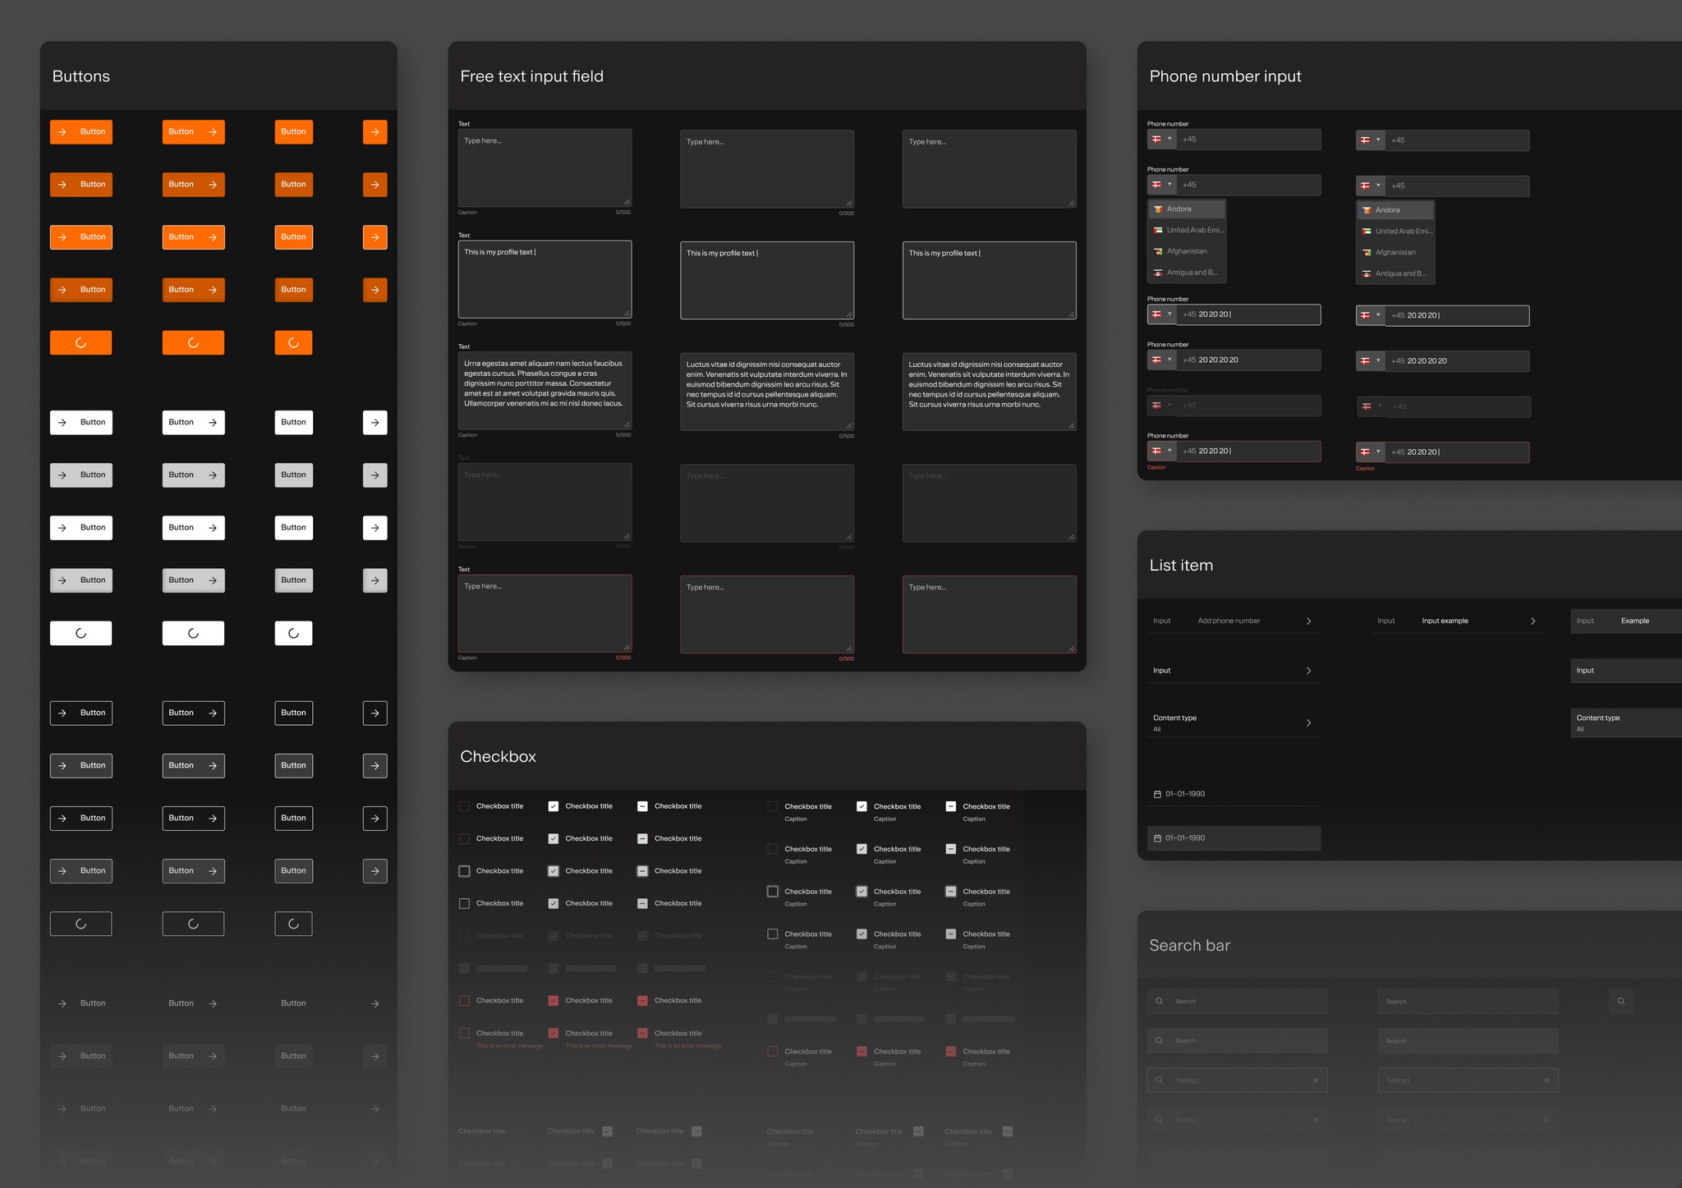Clear the active Typing search field with magnifier
1682x1188 pixels.
tap(1315, 1080)
